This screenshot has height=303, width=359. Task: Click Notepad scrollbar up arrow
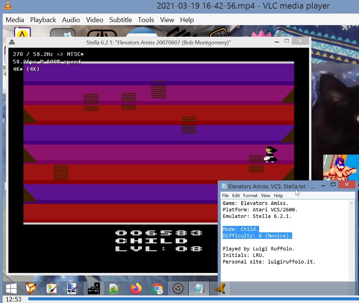(x=352, y=204)
